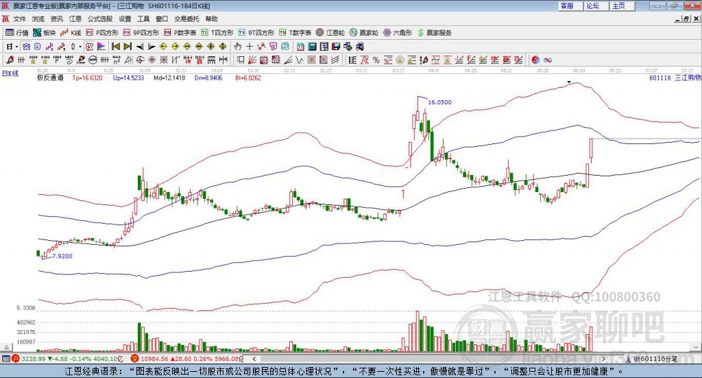Move chart right with black arrow
The width and height of the screenshot is (702, 378).
click(152, 47)
